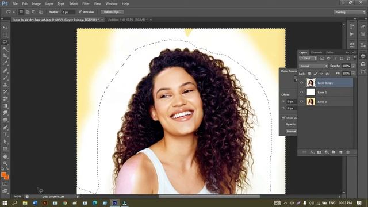Image resolution: width=368 pixels, height=207 pixels.
Task: Uncheck the Anti-alias checkbox
Action: click(80, 11)
